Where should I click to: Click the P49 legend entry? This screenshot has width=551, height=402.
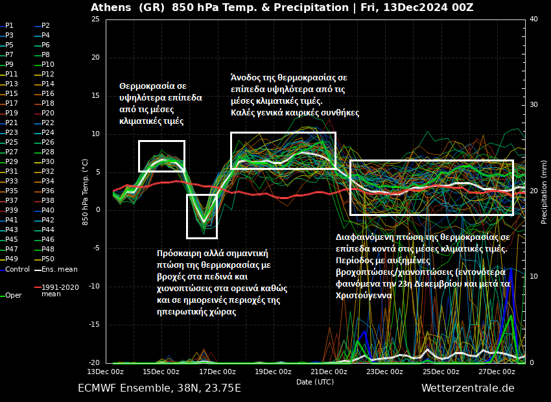9,259
